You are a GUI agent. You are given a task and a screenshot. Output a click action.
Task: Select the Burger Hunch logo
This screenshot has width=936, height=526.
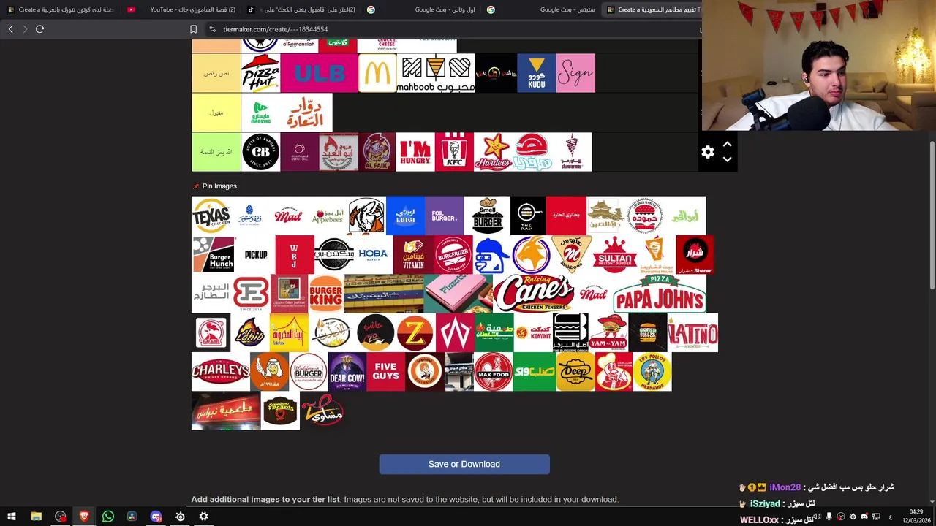(213, 254)
